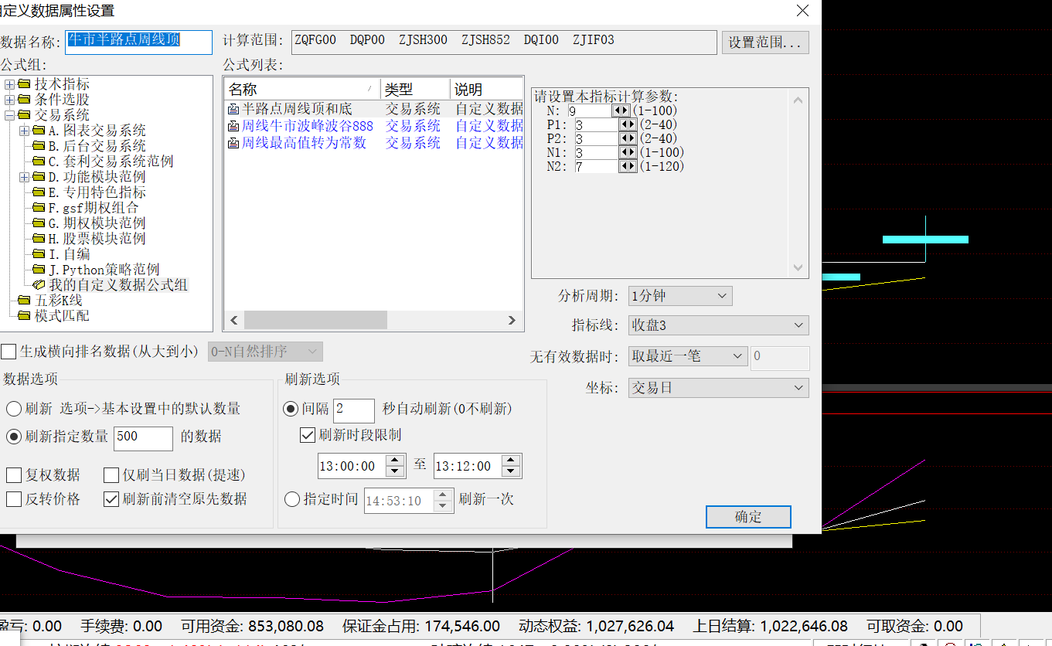Toggle the 刷新时段限制 checkbox
This screenshot has height=646, width=1052.
308,435
